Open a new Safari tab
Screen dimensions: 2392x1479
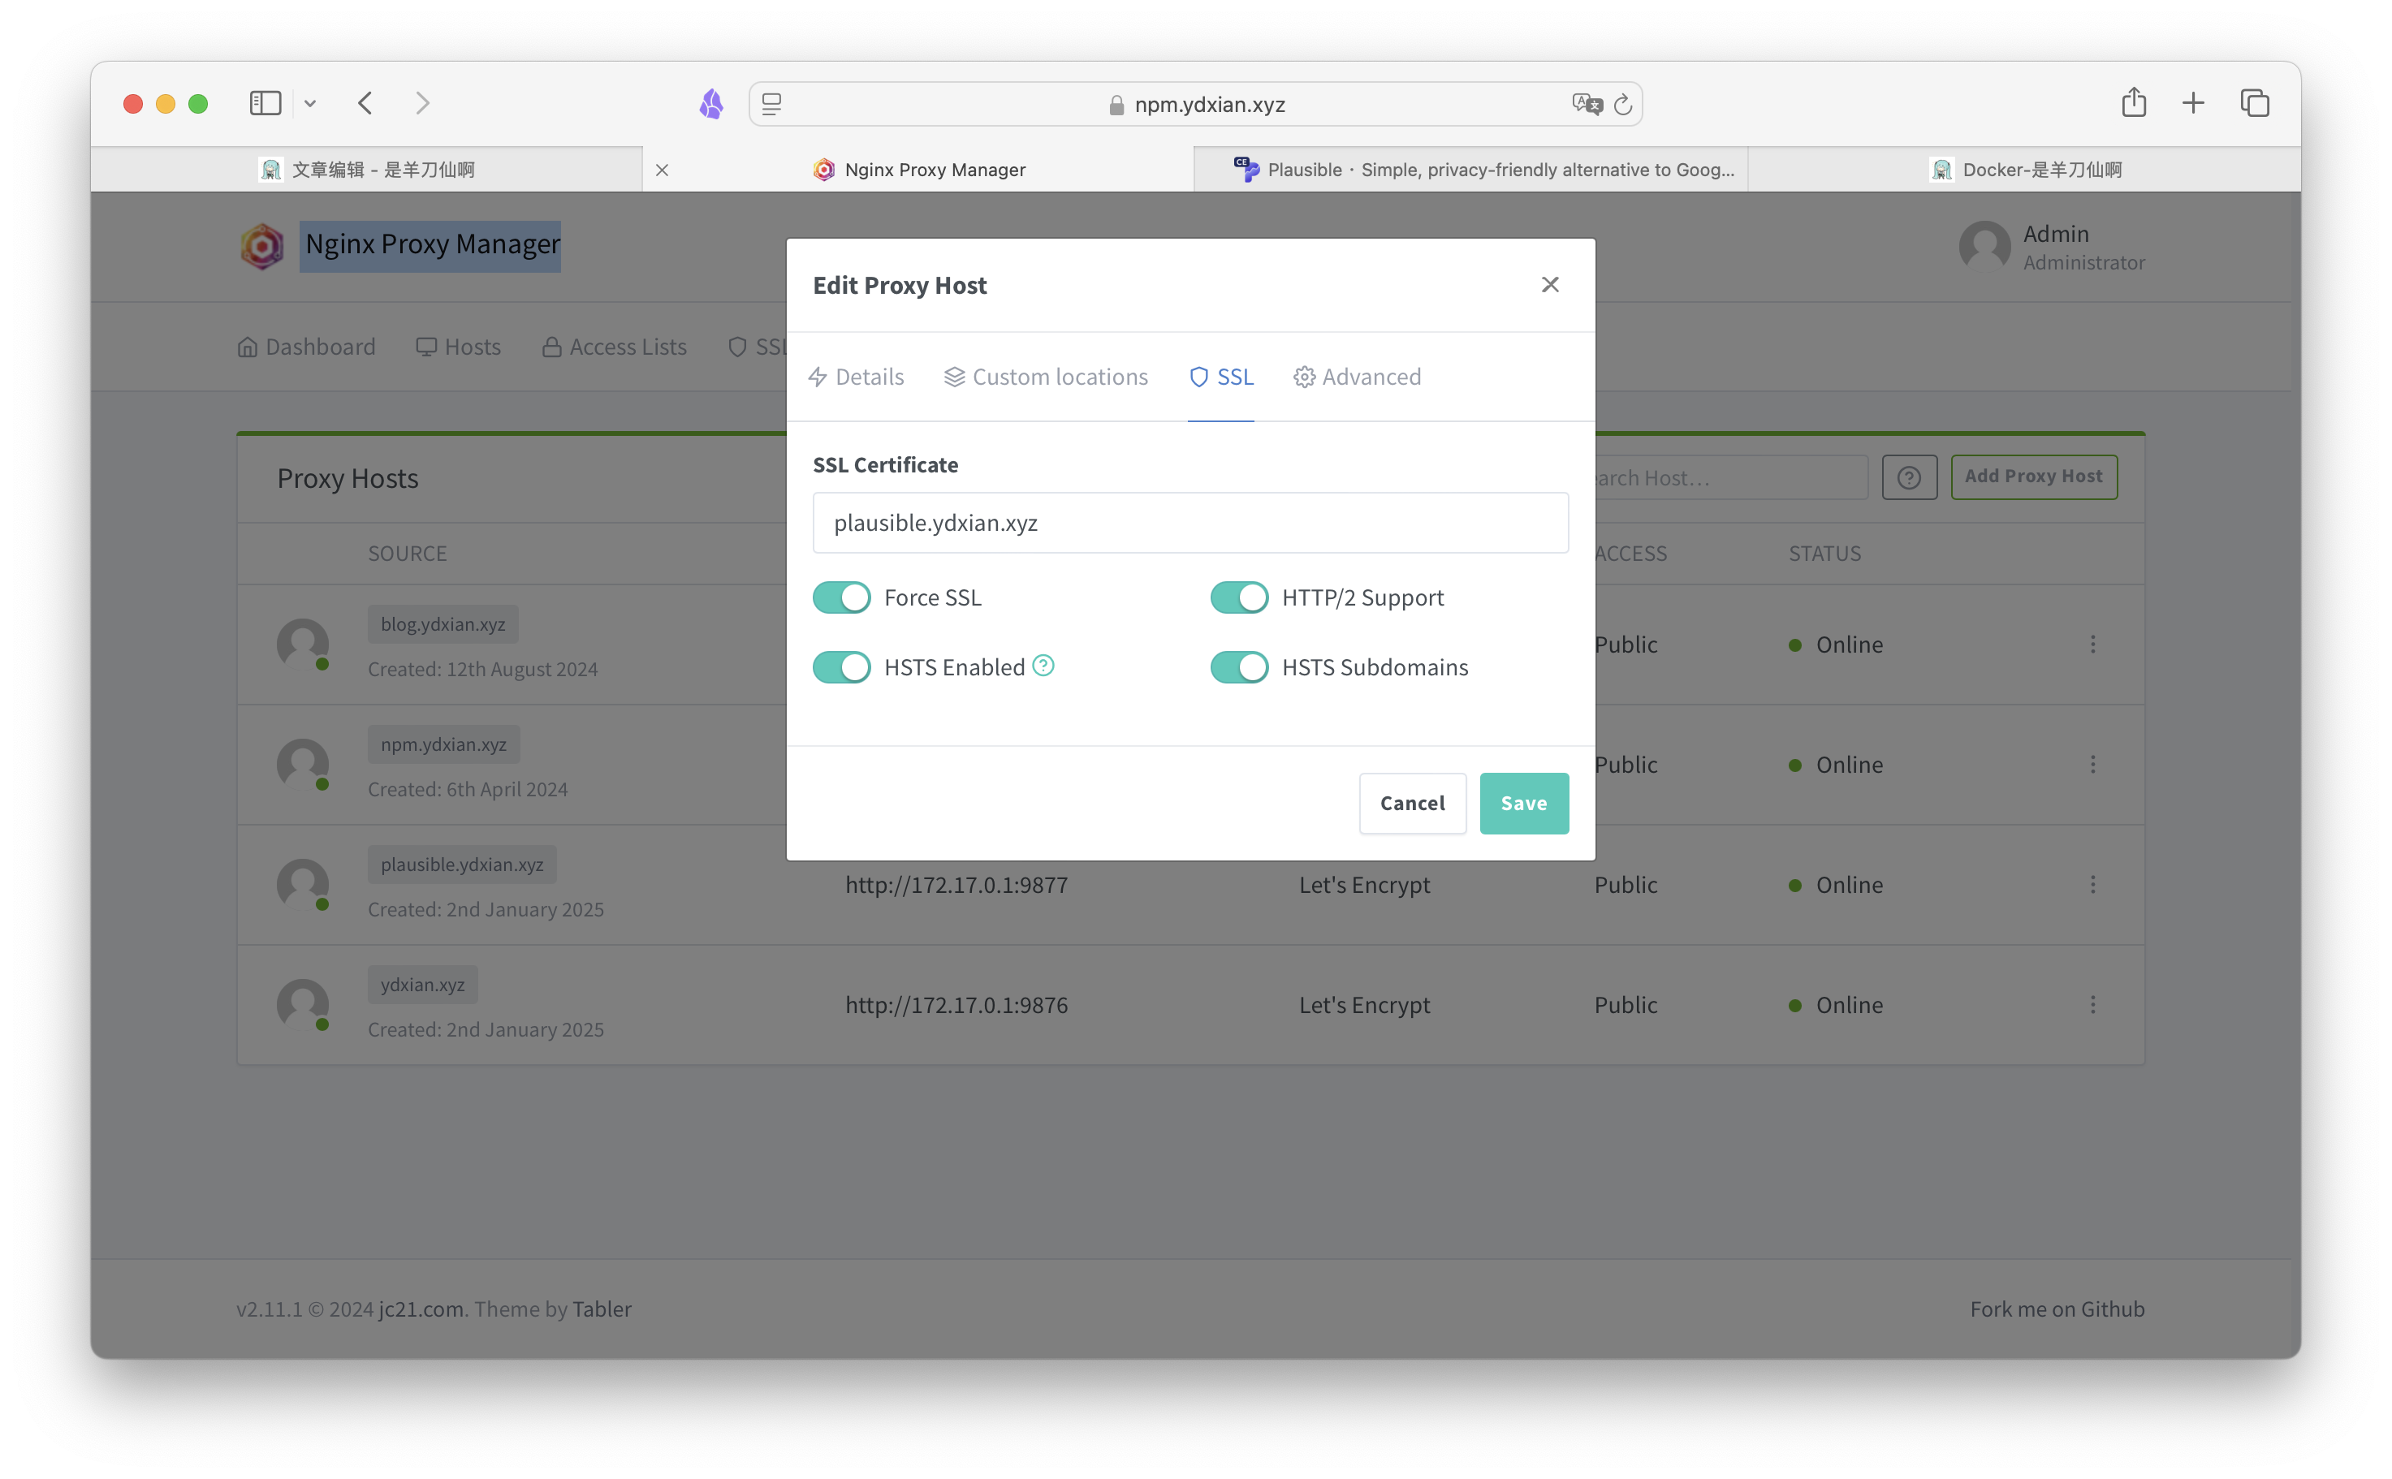tap(2192, 104)
